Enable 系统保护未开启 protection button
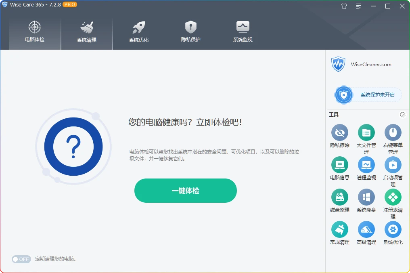The image size is (410, 273). click(368, 95)
